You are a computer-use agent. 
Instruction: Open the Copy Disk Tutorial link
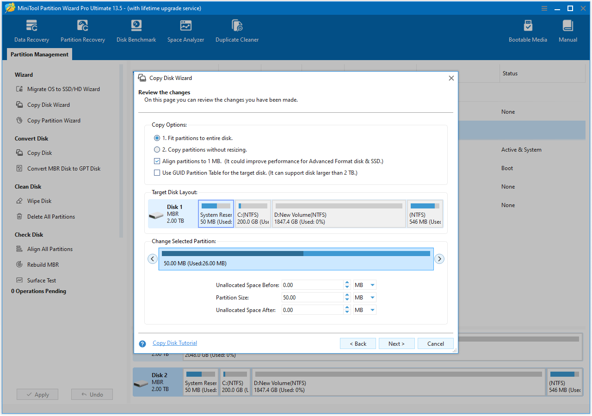174,343
